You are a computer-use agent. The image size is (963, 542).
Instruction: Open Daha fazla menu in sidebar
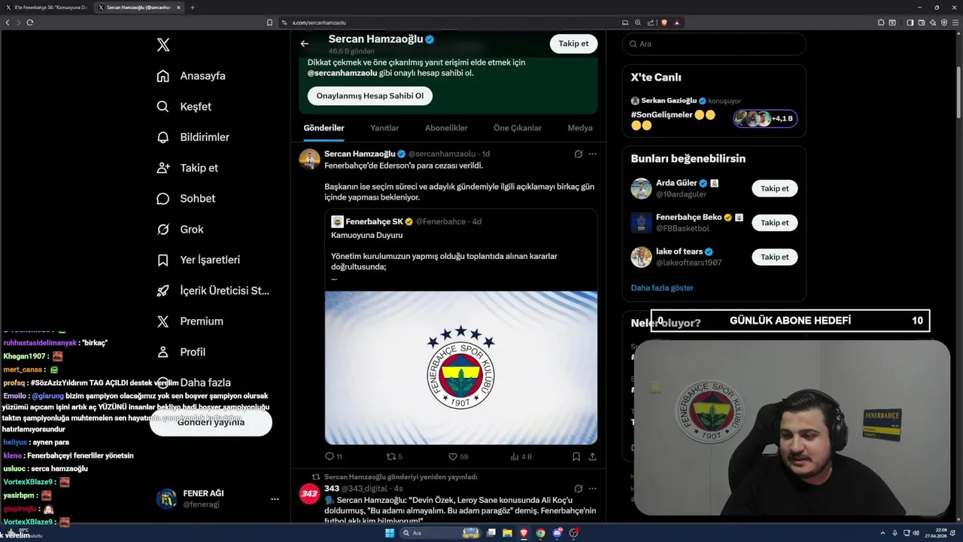click(193, 382)
